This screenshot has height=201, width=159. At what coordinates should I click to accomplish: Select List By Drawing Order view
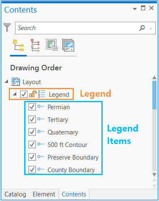point(18,45)
